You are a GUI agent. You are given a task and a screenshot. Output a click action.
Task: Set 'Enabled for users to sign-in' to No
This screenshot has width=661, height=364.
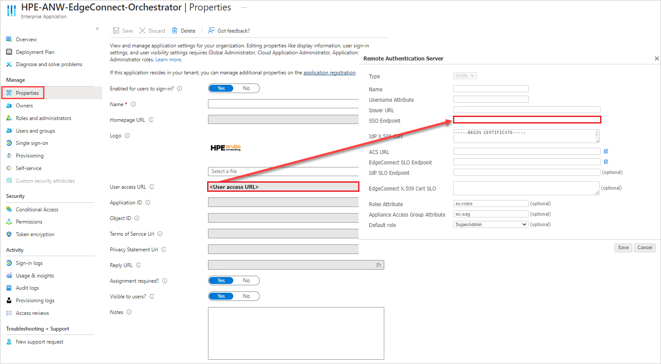pos(246,88)
